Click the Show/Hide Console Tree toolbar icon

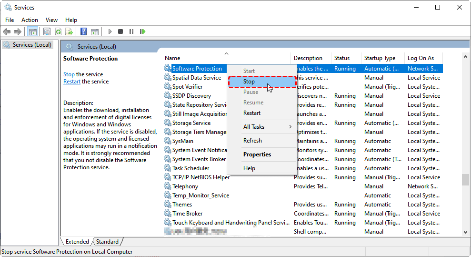[x=32, y=31]
